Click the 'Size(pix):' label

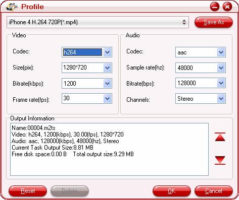click(23, 68)
